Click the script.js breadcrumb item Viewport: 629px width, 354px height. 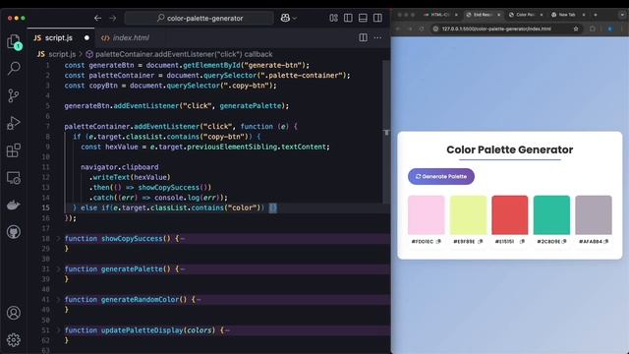pos(57,54)
